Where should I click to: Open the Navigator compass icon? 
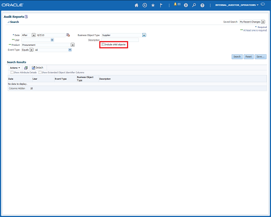(145, 5)
